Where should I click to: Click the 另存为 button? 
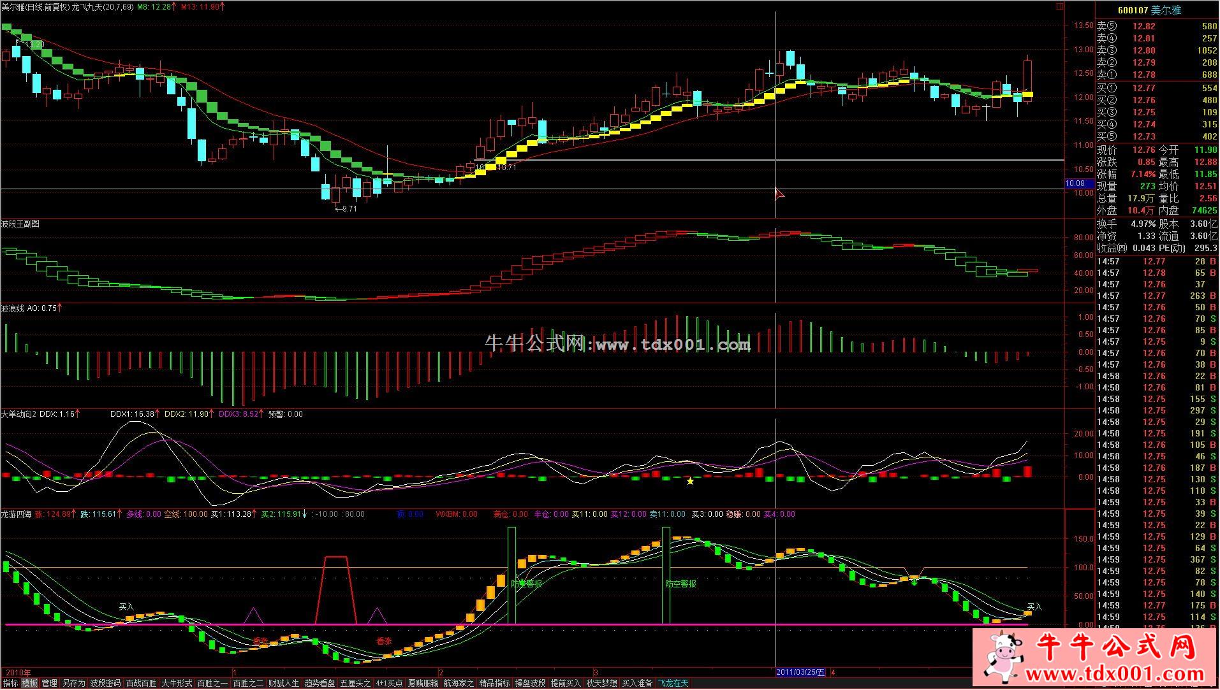pyautogui.click(x=73, y=683)
